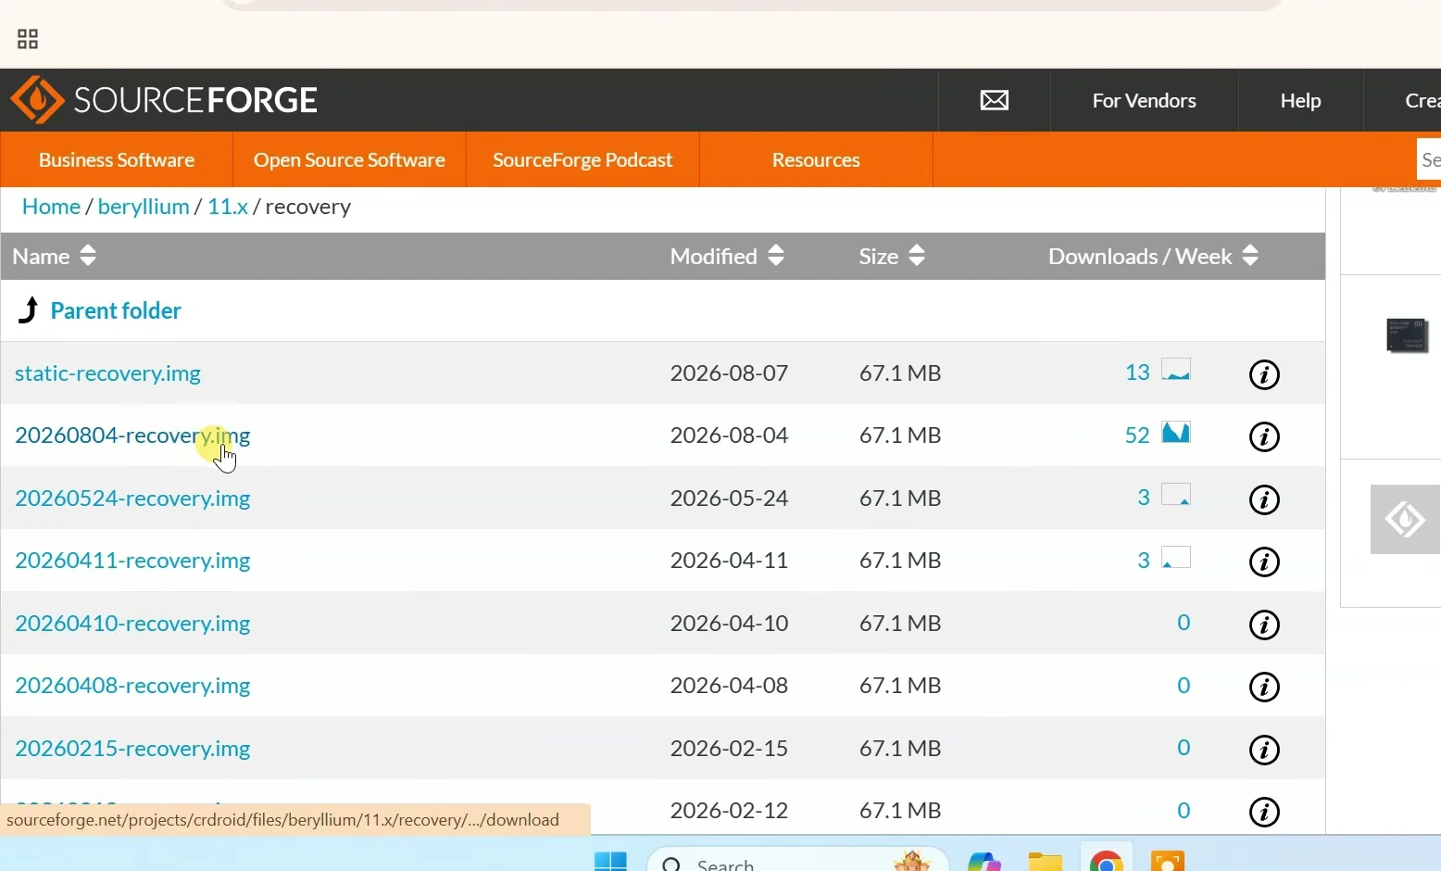Download 20260408-recovery.img

pyautogui.click(x=132, y=686)
